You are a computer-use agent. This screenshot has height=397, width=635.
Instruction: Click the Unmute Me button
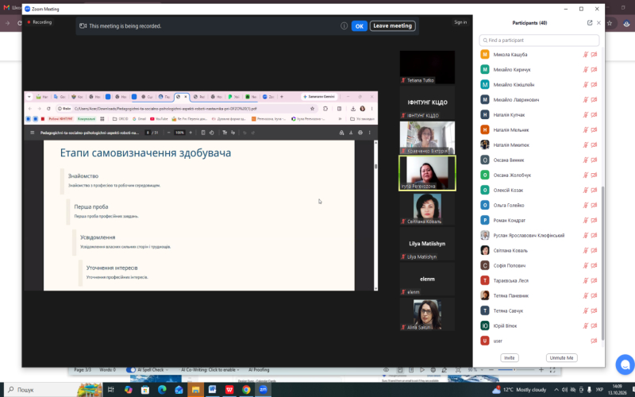point(561,358)
